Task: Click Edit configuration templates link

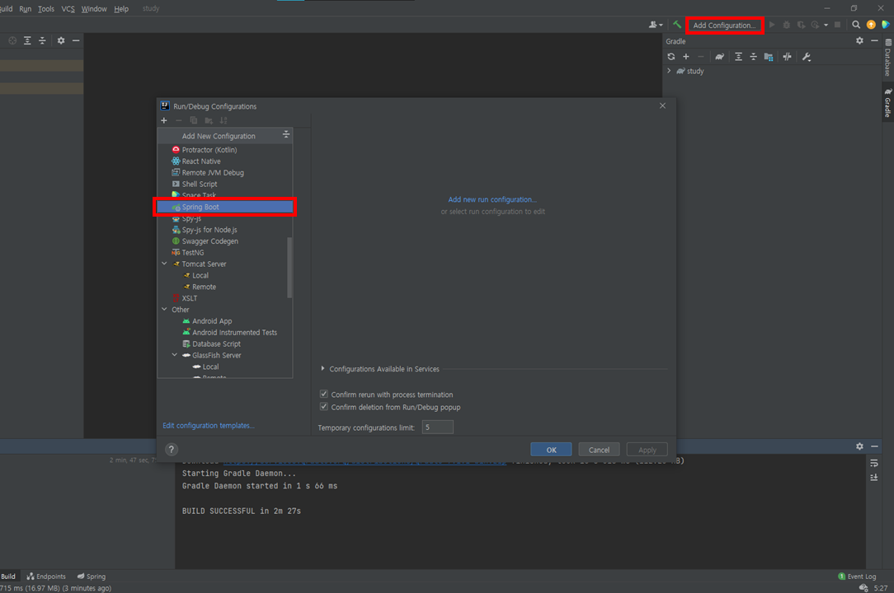Action: [x=209, y=426]
